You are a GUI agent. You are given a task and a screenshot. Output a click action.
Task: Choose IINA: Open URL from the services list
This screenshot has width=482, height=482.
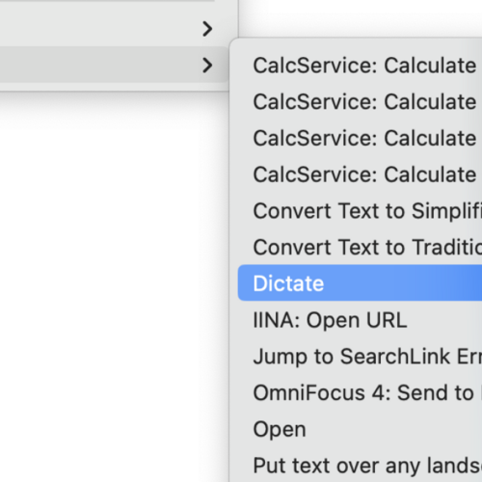coord(360,320)
